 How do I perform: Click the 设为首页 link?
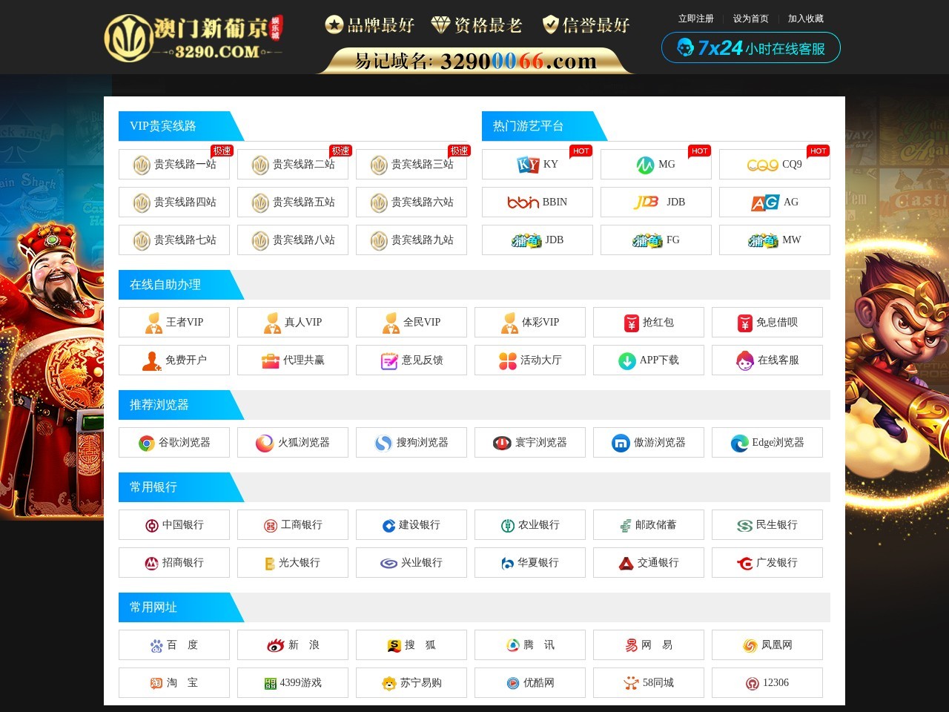click(x=751, y=19)
